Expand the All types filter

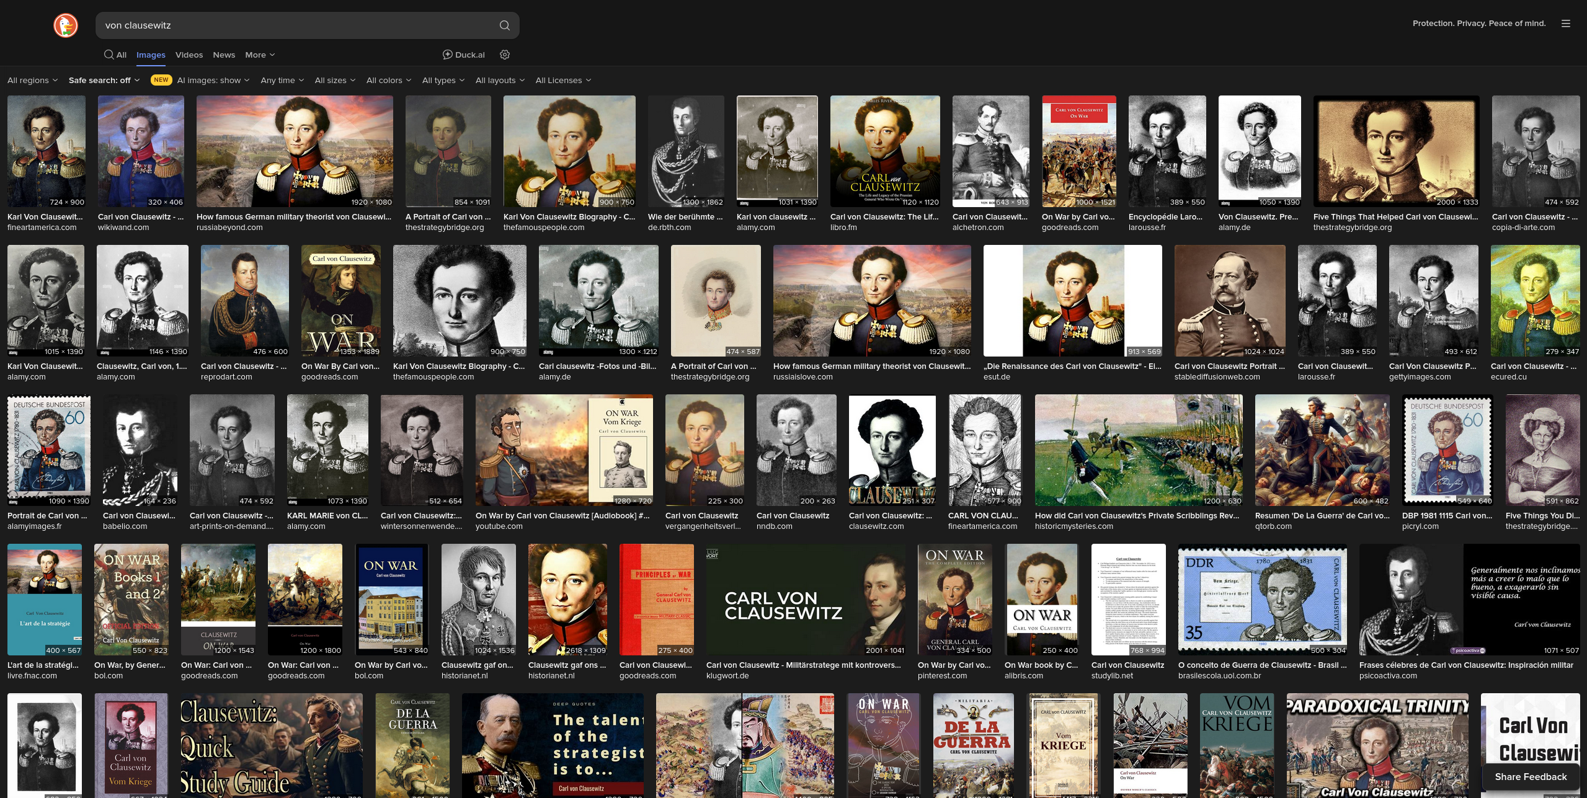click(x=443, y=80)
